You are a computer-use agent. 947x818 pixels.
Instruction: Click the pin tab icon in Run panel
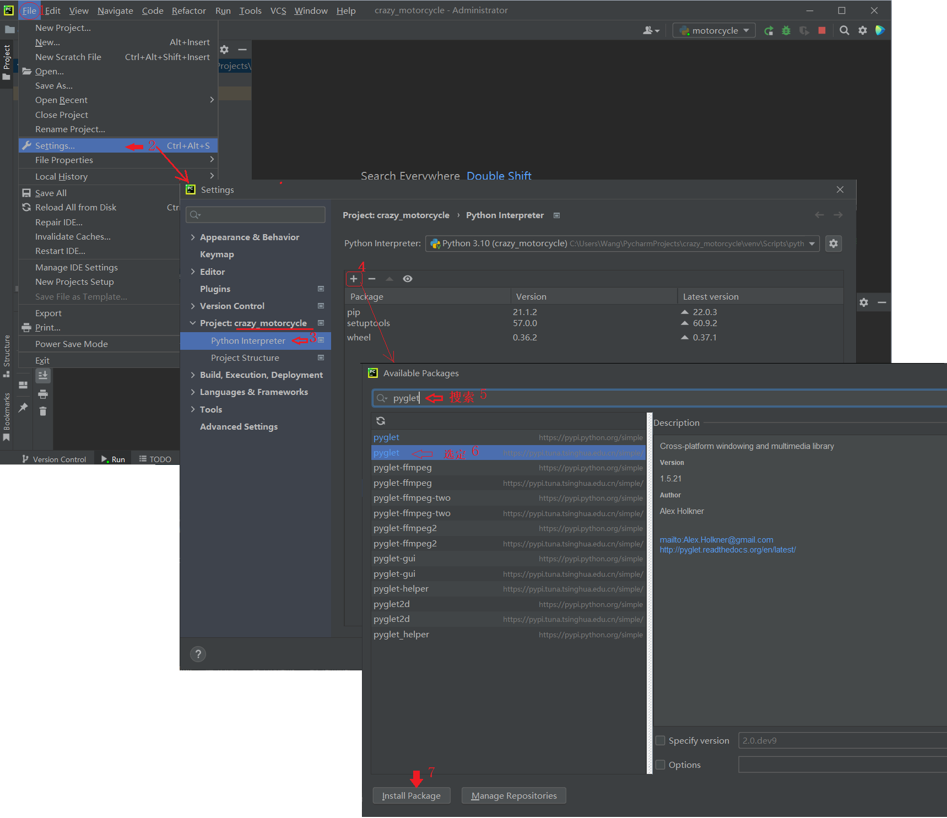click(x=23, y=408)
